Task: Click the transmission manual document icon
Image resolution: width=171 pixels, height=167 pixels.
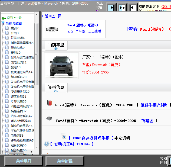Action: (x=64, y=136)
